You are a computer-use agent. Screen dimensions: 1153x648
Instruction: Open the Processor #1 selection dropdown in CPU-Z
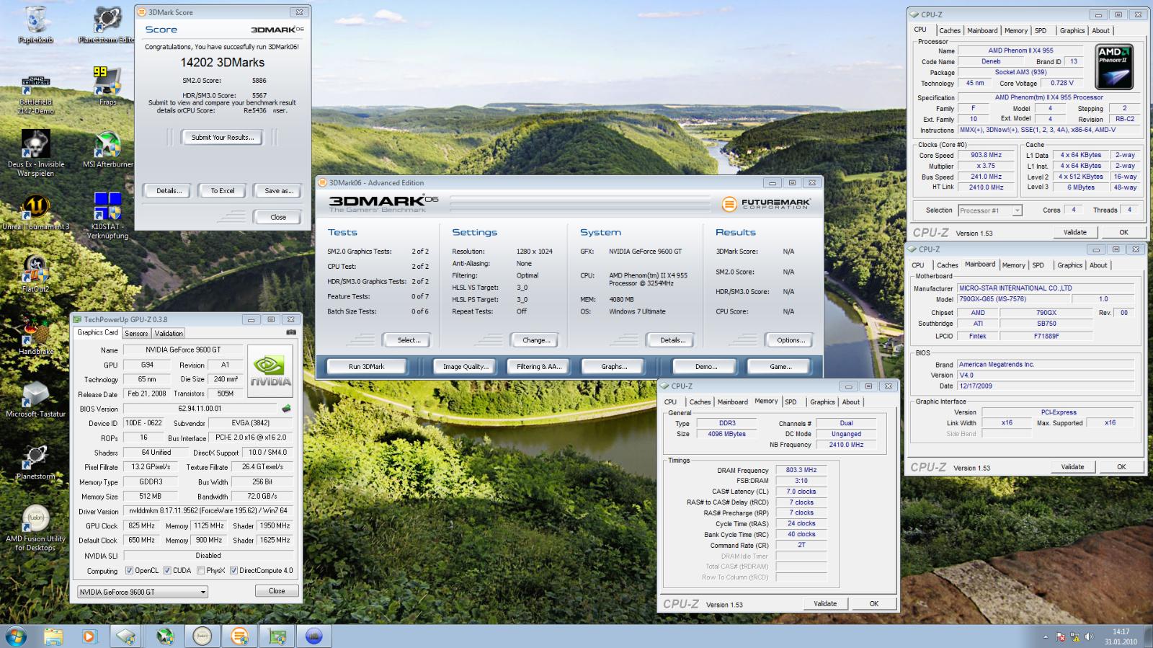990,210
